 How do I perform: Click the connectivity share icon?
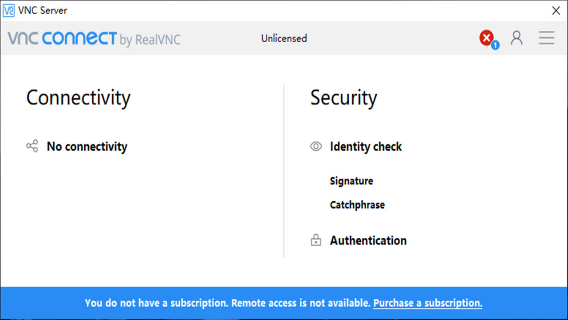[x=32, y=146]
